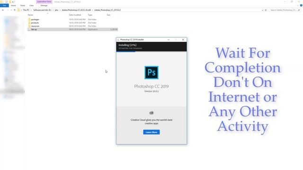This screenshot has height=170, width=303.
Task: Click the search magnifier icon
Action: (x=299, y=10)
